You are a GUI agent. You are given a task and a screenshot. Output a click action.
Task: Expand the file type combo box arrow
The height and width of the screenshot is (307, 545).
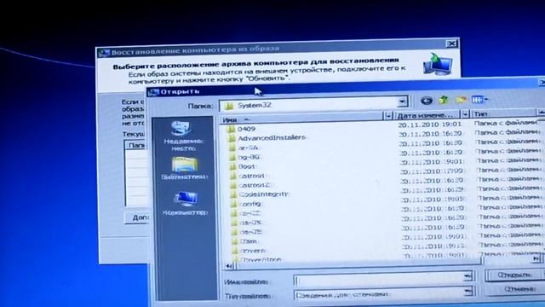point(468,291)
